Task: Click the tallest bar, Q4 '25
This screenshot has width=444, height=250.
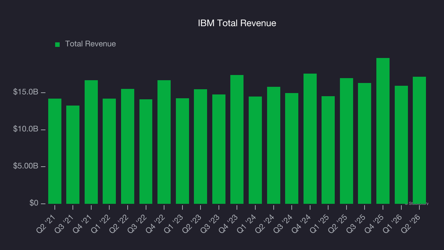Action: [x=383, y=131]
